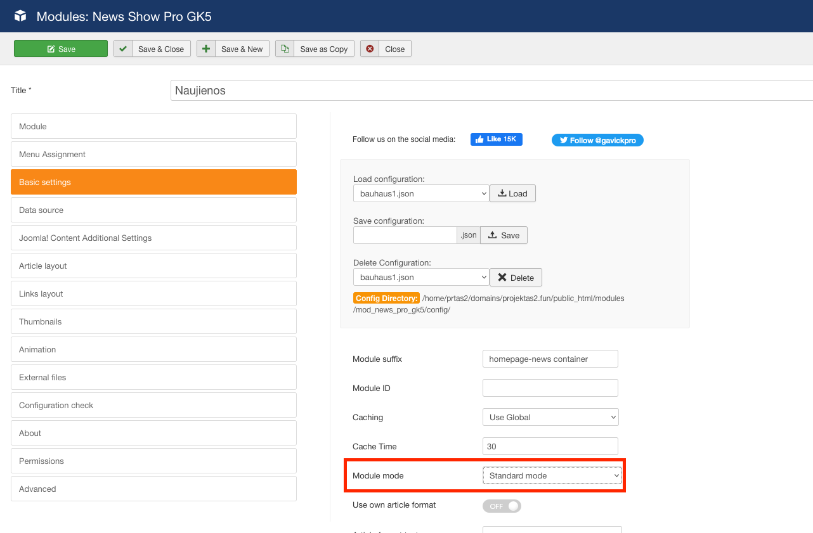Image resolution: width=813 pixels, height=533 pixels.
Task: Toggle the Use own article format switch
Action: point(502,506)
